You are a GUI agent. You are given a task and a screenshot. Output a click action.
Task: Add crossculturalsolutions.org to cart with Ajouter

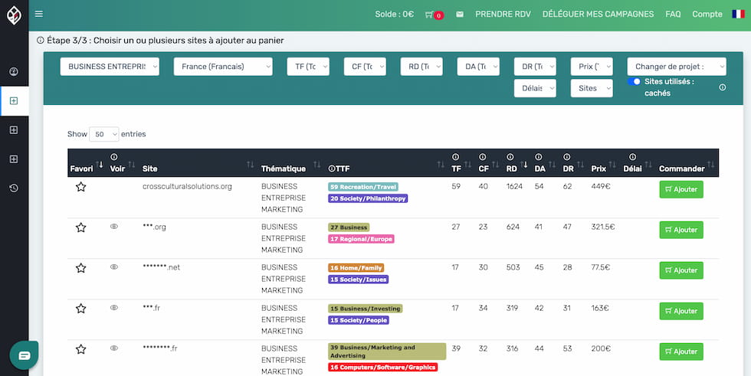tap(681, 189)
